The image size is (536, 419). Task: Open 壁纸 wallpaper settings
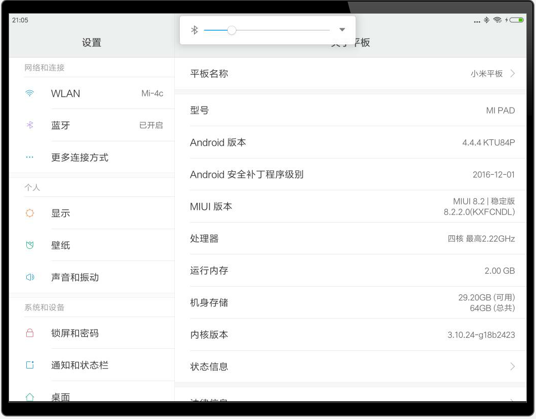pyautogui.click(x=91, y=245)
